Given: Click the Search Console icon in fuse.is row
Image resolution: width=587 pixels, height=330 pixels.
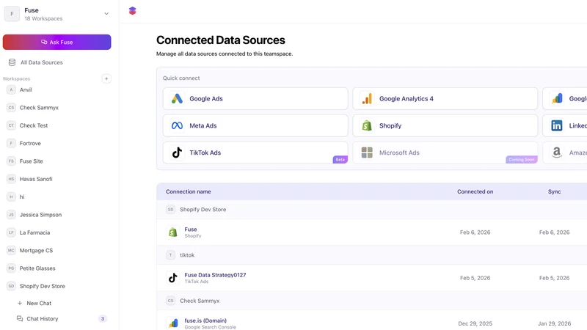Looking at the screenshot, I should pyautogui.click(x=172, y=323).
